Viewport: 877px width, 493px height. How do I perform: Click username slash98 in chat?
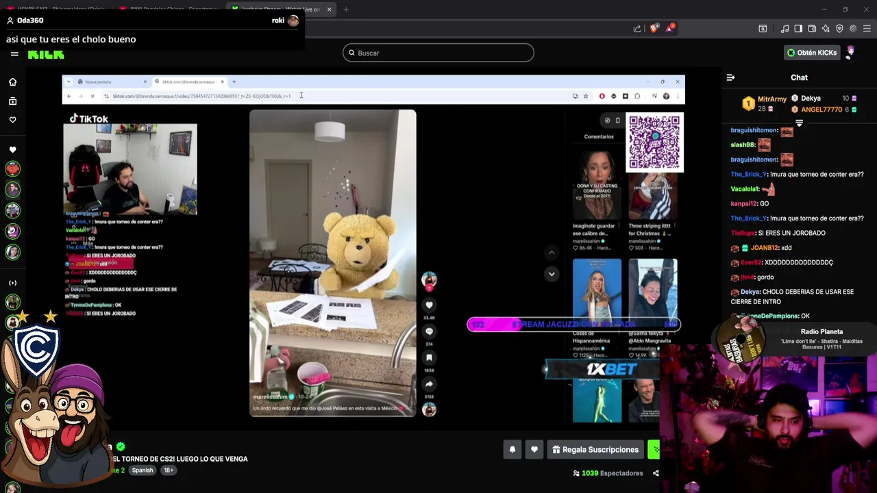(742, 145)
